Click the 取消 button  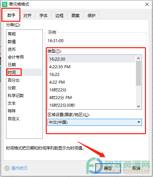click(x=136, y=168)
